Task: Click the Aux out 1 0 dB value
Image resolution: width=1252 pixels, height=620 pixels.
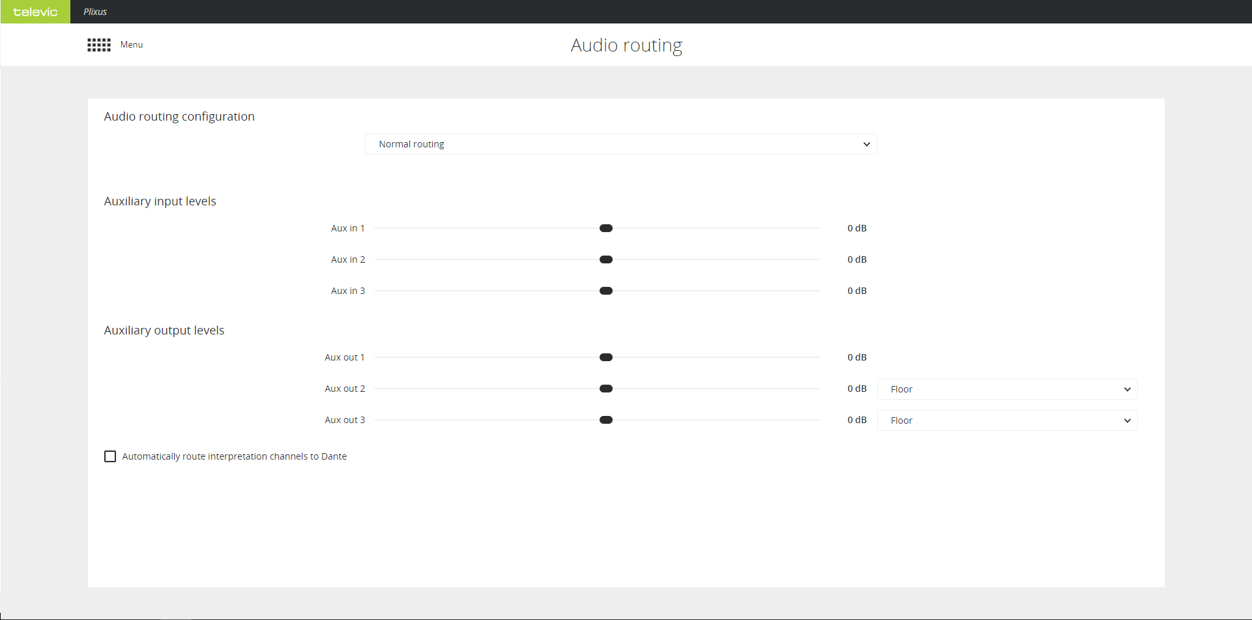Action: click(857, 357)
